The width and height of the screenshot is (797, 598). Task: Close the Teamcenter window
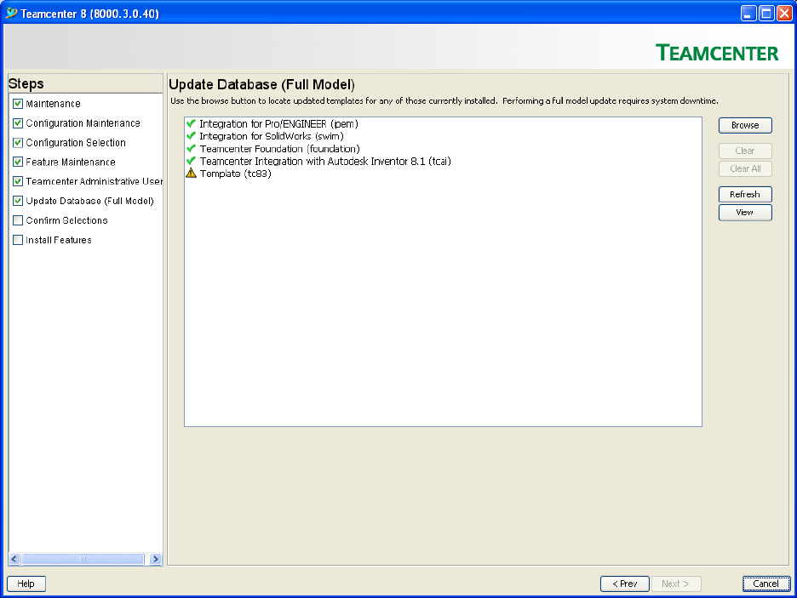(x=784, y=14)
